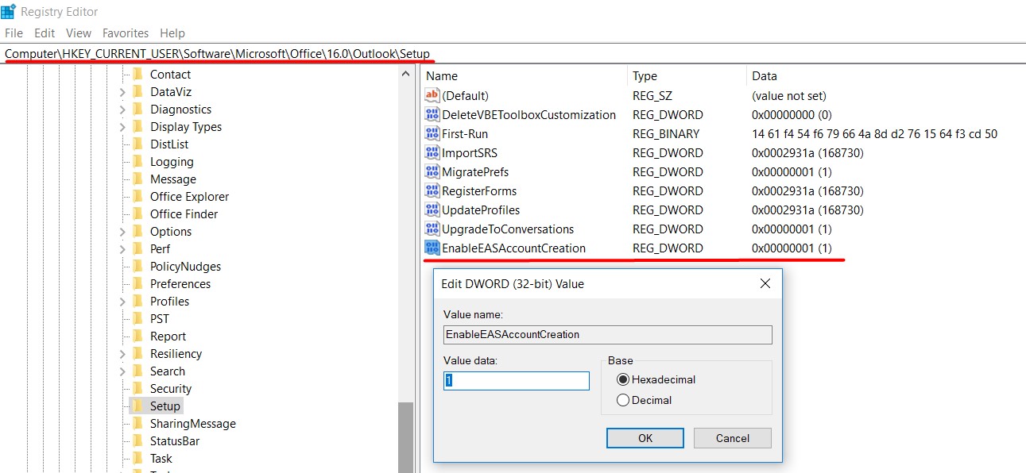This screenshot has height=473, width=1026.
Task: Open the Favorites menu
Action: (x=126, y=33)
